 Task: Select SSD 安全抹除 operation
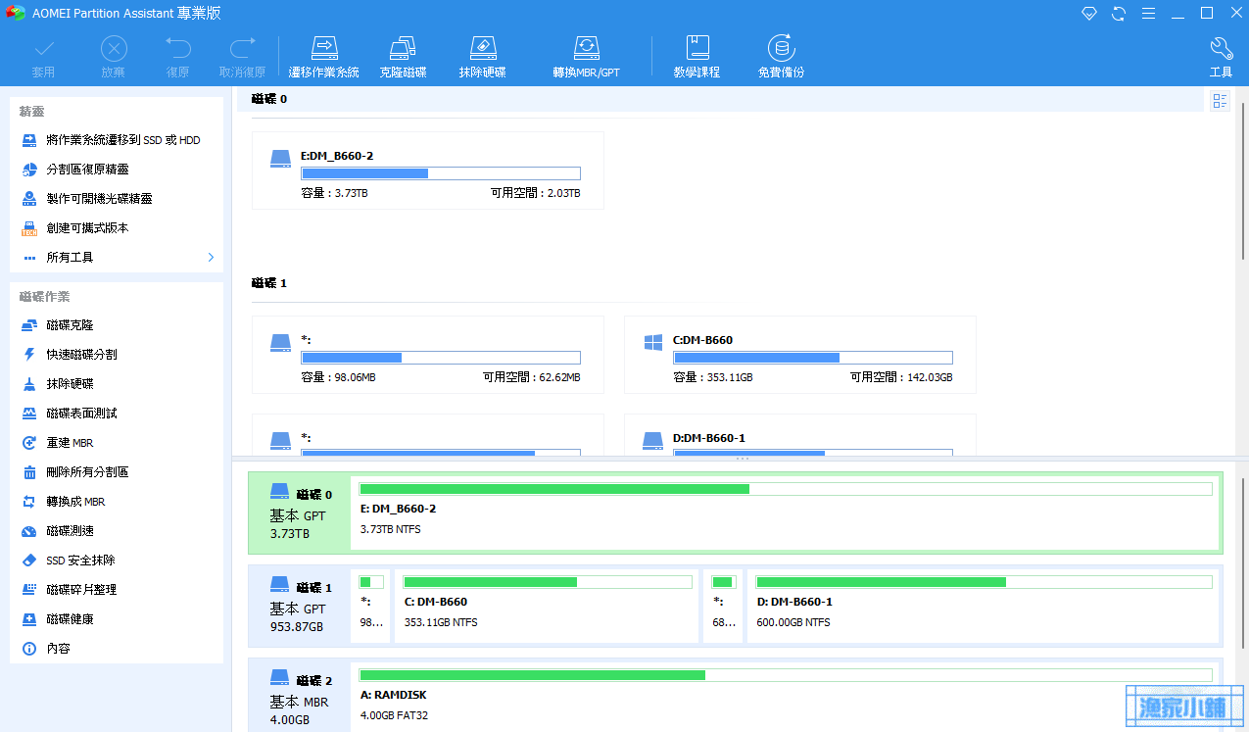point(117,561)
